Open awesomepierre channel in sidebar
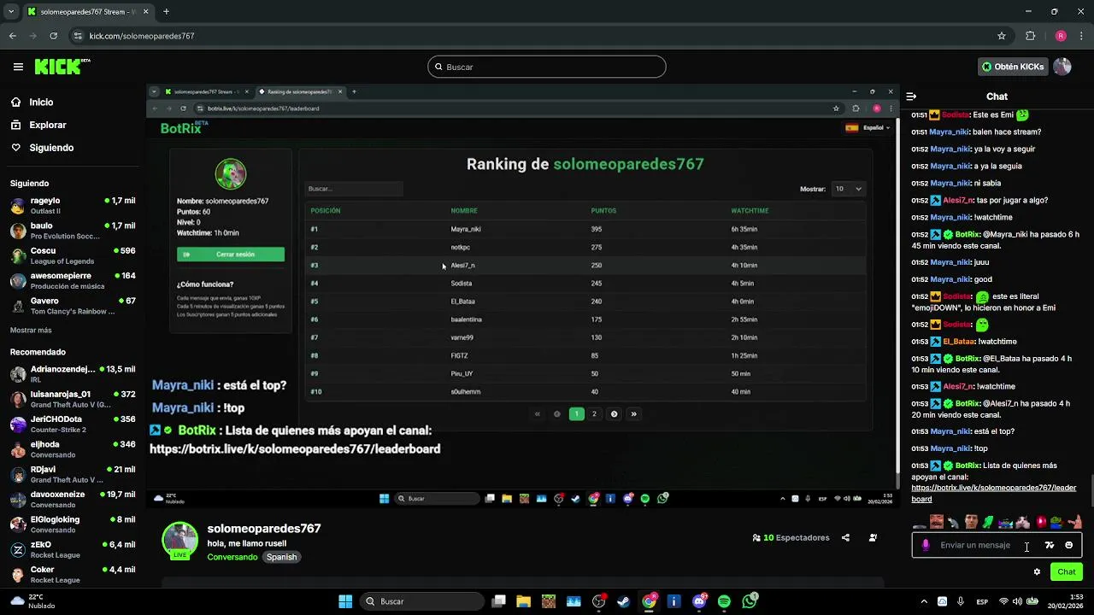 73,281
